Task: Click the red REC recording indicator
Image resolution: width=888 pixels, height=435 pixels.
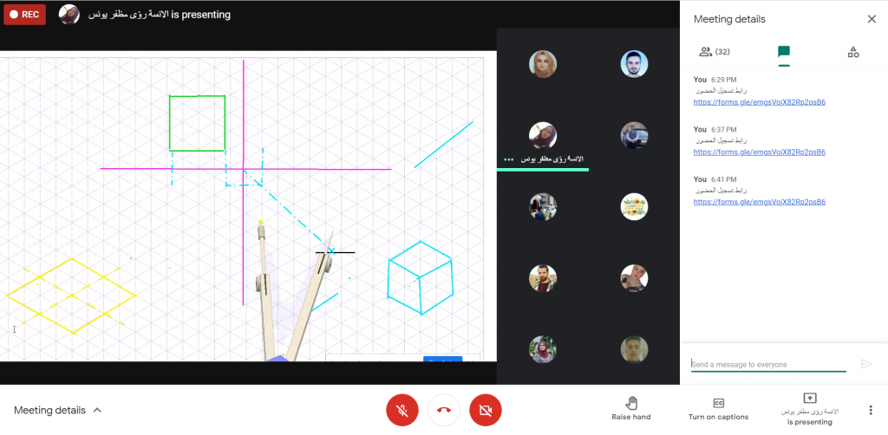Action: tap(24, 15)
